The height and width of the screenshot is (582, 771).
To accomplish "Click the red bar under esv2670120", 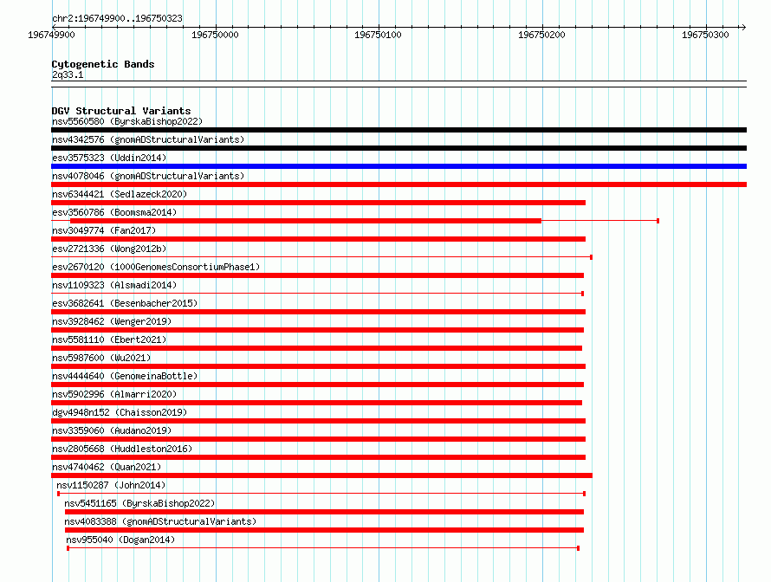I will [x=317, y=275].
